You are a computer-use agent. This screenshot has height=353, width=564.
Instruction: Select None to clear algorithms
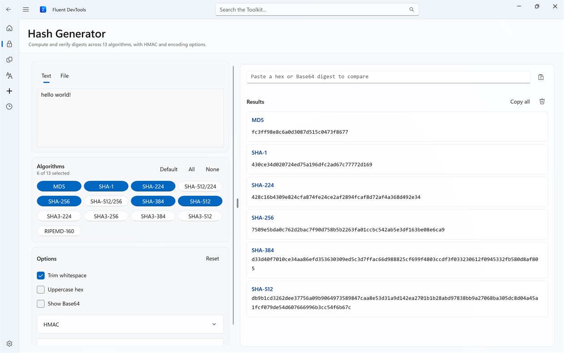[212, 170]
